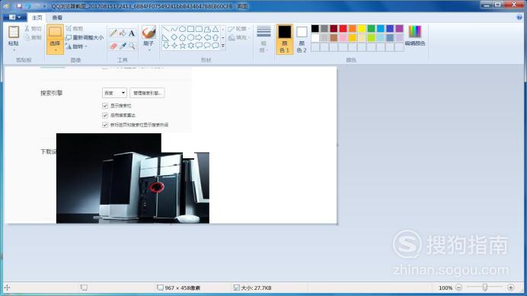
Task: Open the 粘贴 (Paste) dropdown arrow
Action: pyautogui.click(x=14, y=50)
